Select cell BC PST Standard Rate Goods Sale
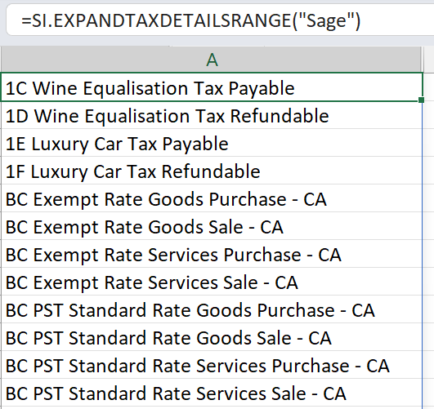Screen dimensions: 434x409 coord(212,337)
